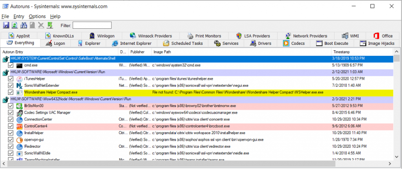Disable the SonicWallNetExtender autorun checkbox
The height and width of the screenshot is (169, 402).
pos(11,85)
